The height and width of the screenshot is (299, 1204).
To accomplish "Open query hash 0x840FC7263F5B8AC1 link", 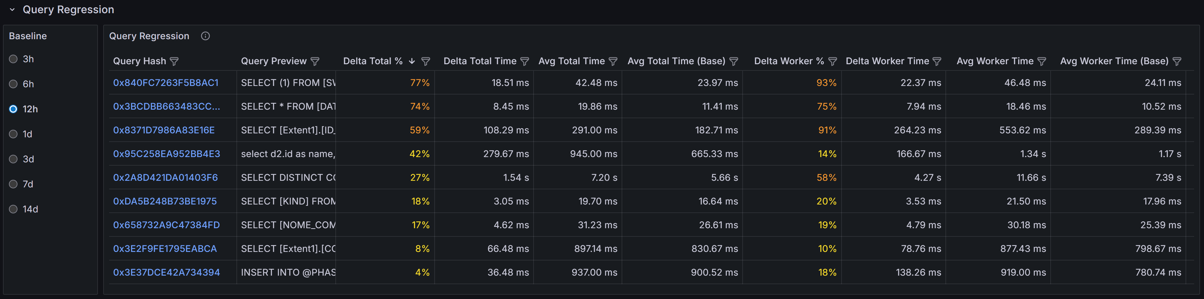I will 166,83.
